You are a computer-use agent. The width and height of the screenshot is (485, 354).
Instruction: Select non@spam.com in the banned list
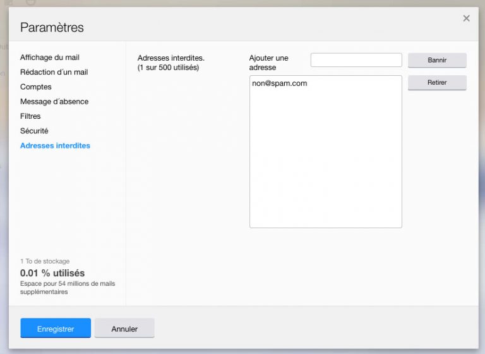tap(280, 83)
